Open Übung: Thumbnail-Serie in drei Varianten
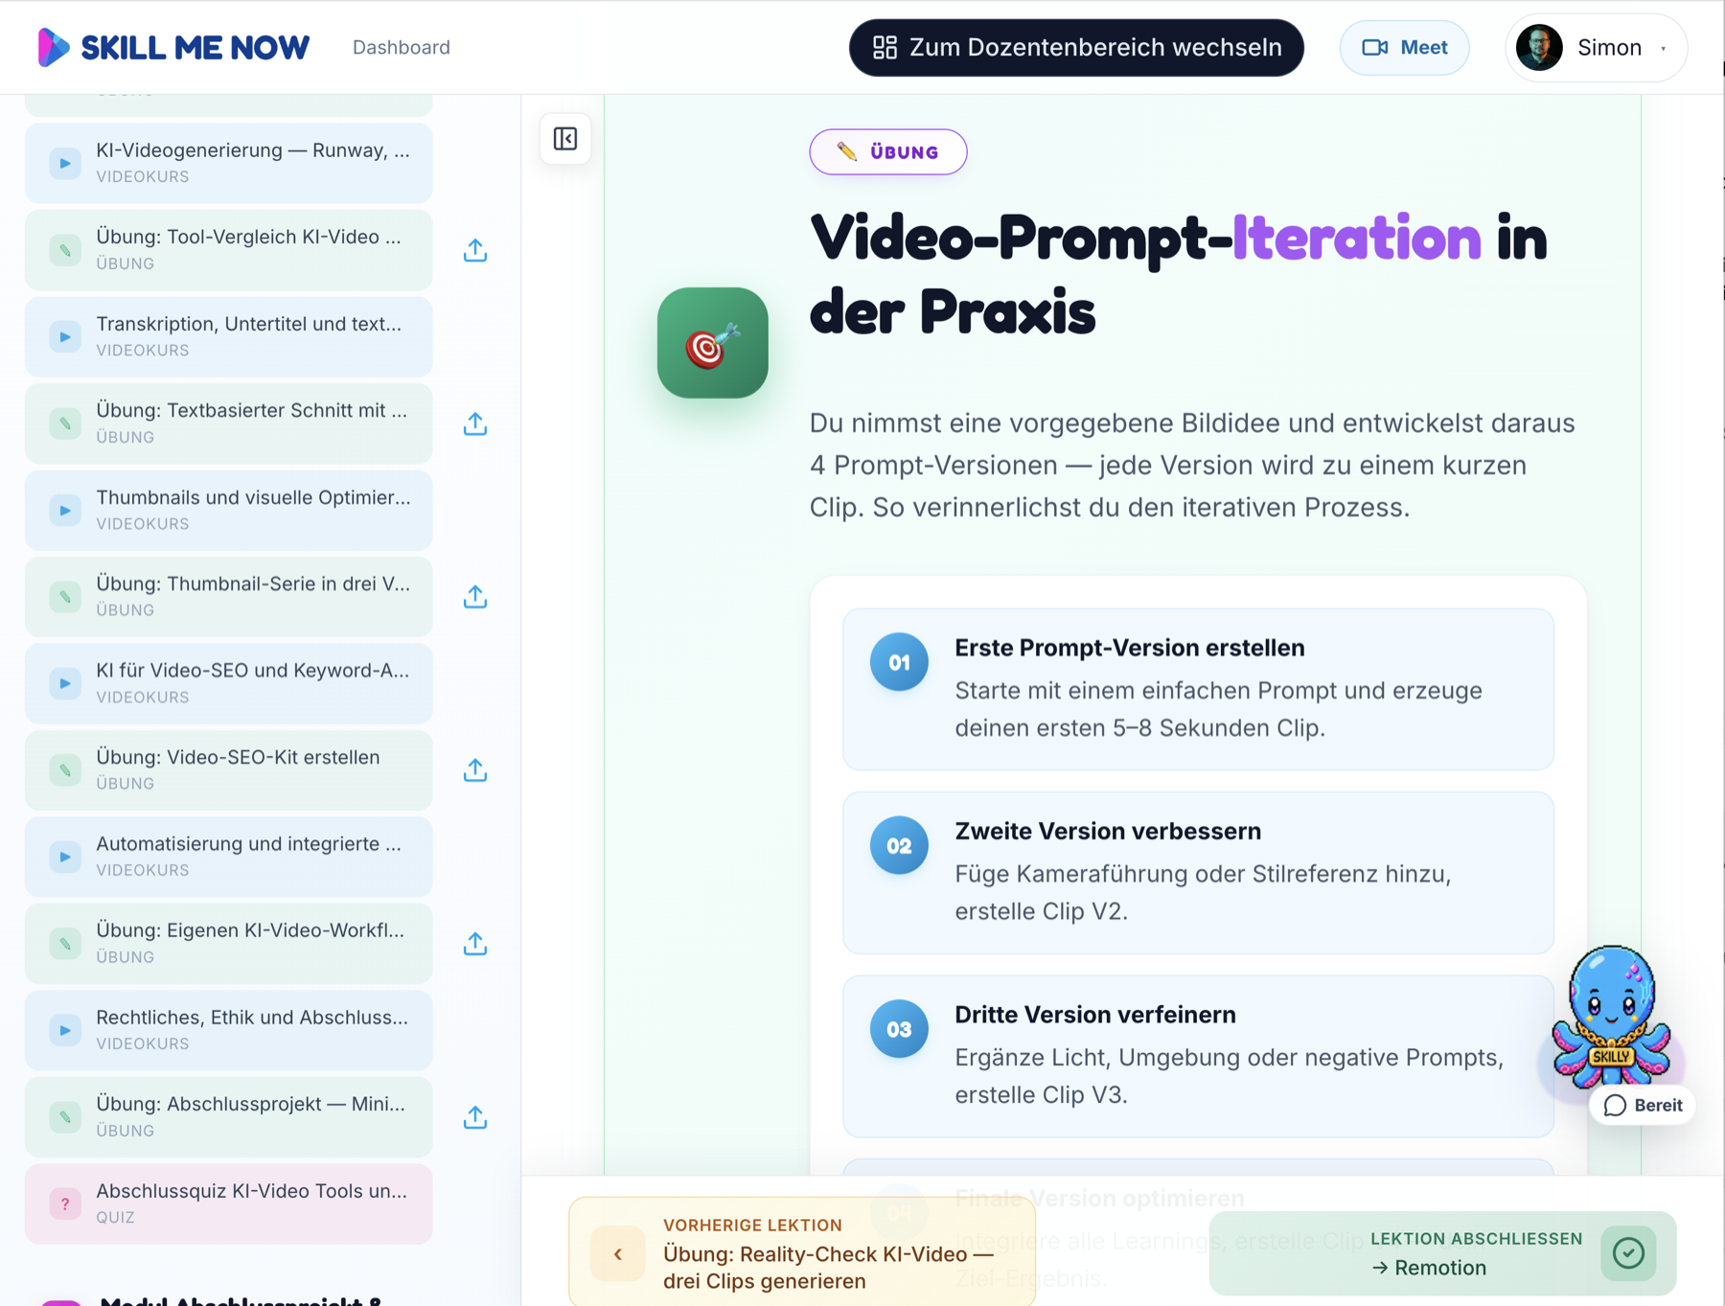Screen dimensions: 1725x1306 tap(229, 596)
